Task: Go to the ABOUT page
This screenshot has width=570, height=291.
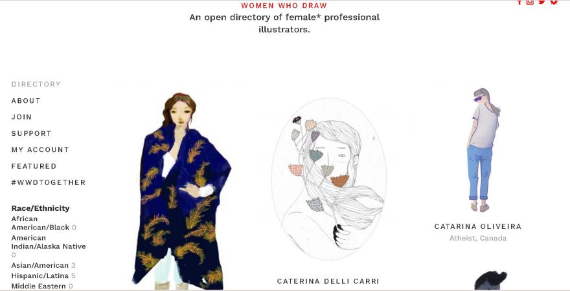Action: tap(26, 100)
